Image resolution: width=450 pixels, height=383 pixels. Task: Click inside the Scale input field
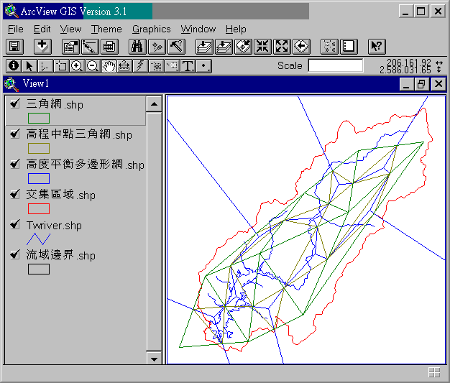(x=335, y=65)
